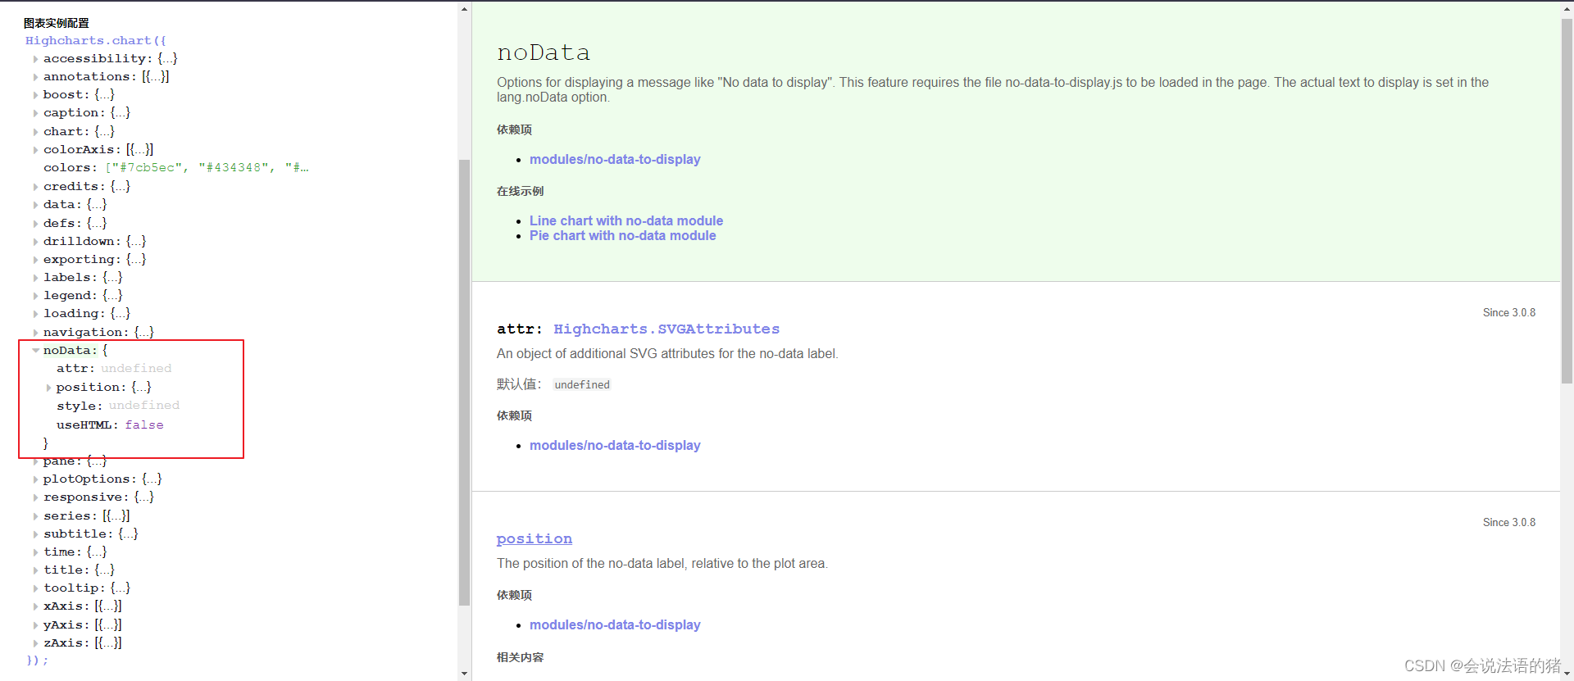This screenshot has height=681, width=1574.
Task: Click the Highcharts.chart heading link
Action: pos(96,40)
